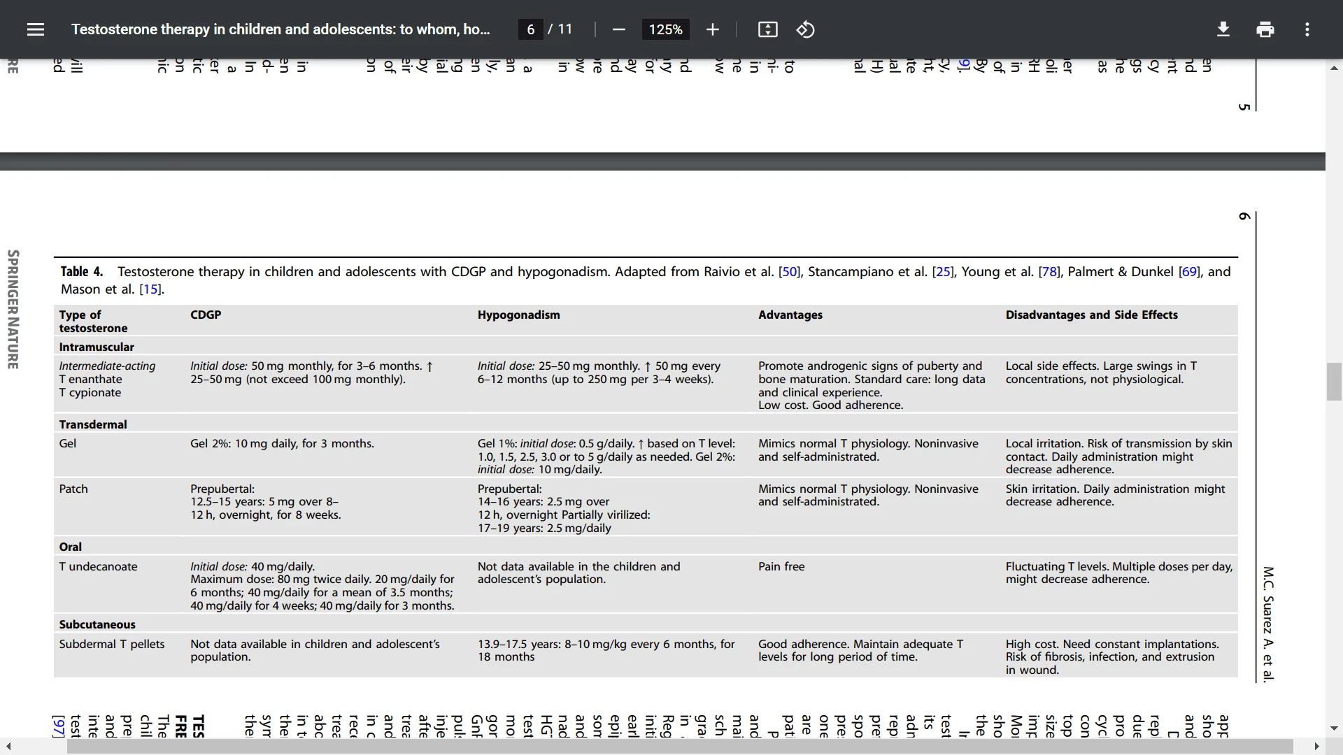Screen dimensions: 1343x755
Task: Click '14–16 years: 2.5 mg over' text
Action: click(x=543, y=502)
